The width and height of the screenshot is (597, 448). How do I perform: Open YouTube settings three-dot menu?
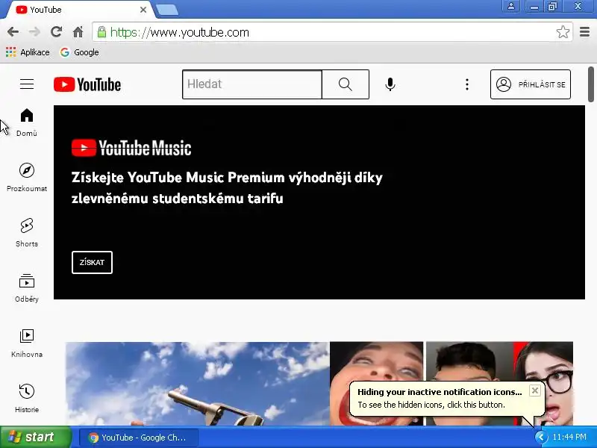coord(467,84)
